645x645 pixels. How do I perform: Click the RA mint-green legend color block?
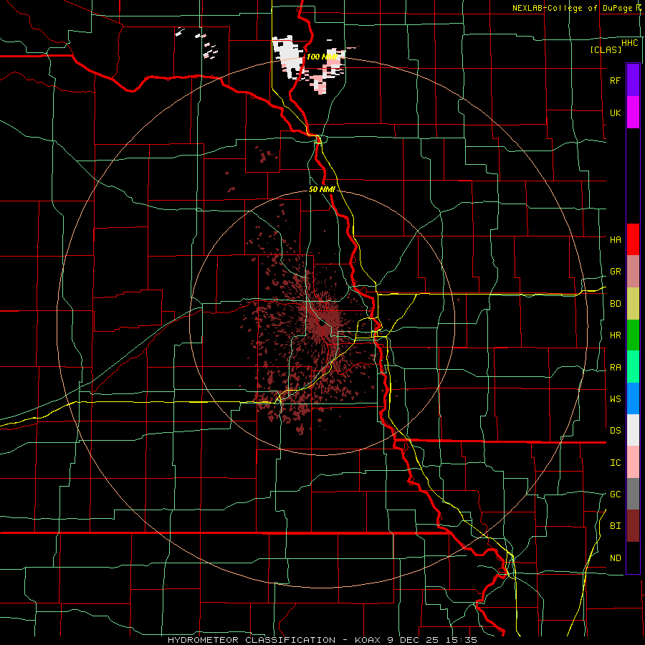(x=633, y=367)
